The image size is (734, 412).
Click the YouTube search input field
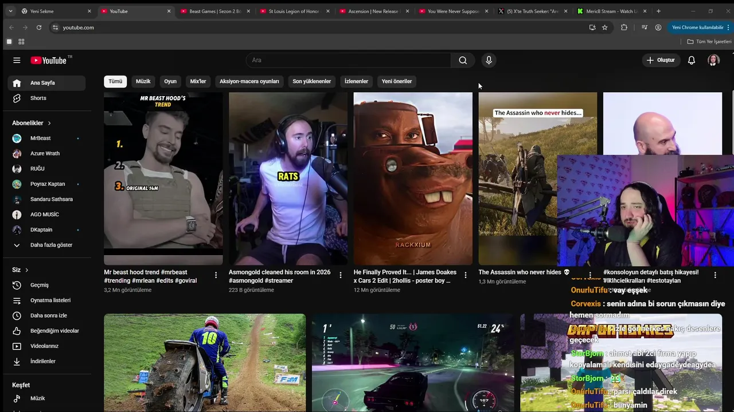349,60
